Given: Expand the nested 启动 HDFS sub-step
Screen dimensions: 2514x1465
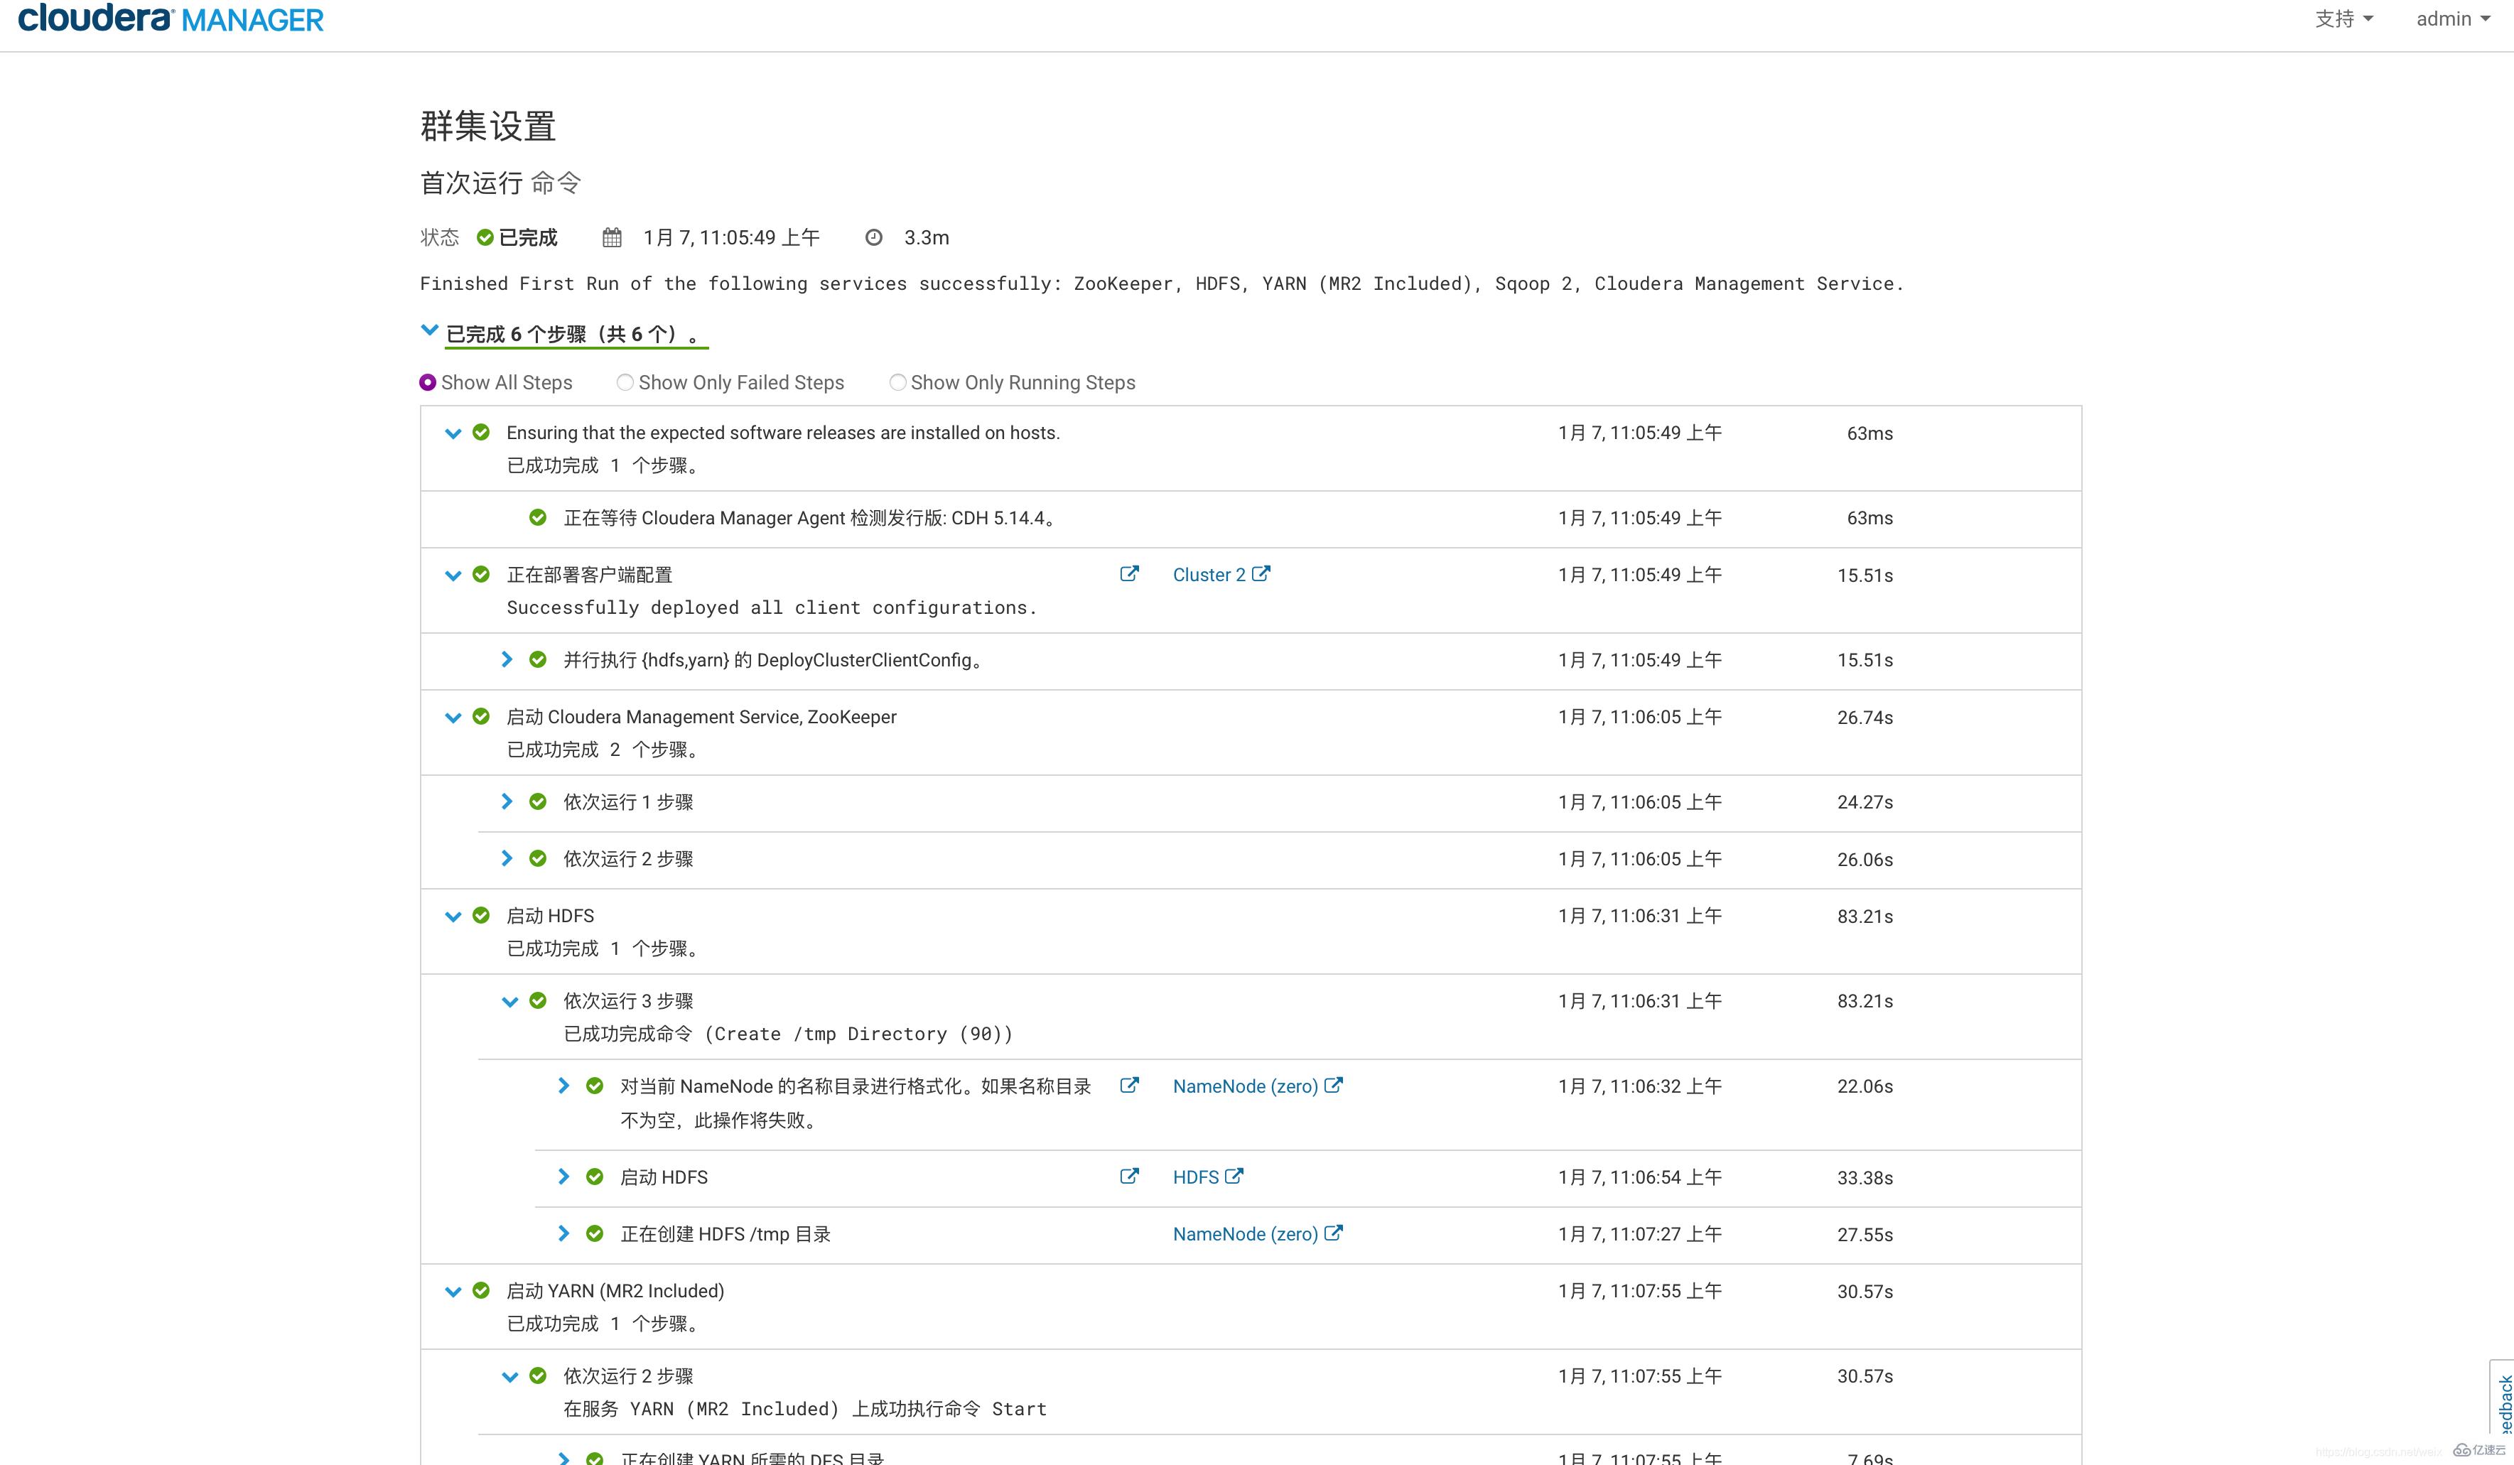Looking at the screenshot, I should tap(563, 1177).
